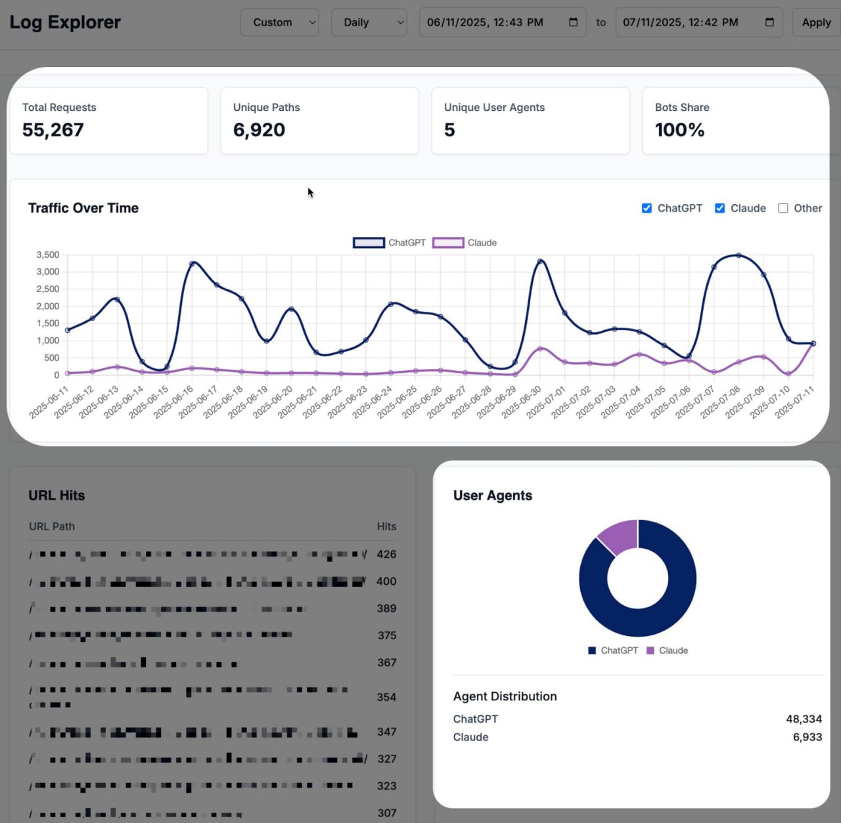Expand the Daily interval dropdown
The image size is (841, 823).
click(369, 22)
